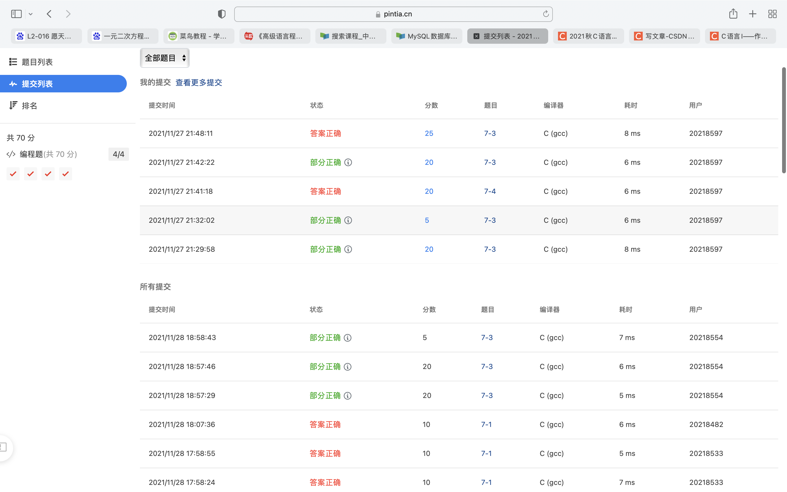
Task: Open problem 7-4 link at 21:41:18
Action: point(490,191)
